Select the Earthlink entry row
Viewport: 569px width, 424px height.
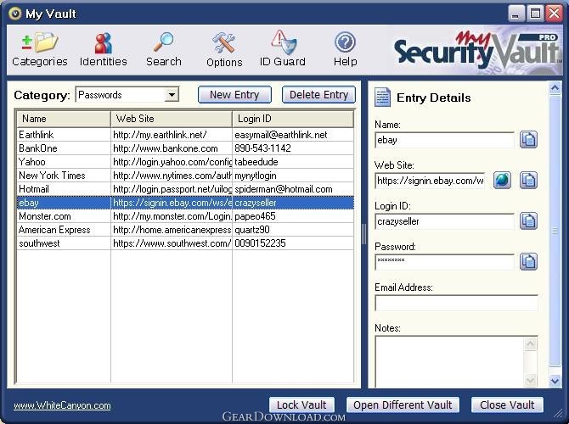(185, 135)
